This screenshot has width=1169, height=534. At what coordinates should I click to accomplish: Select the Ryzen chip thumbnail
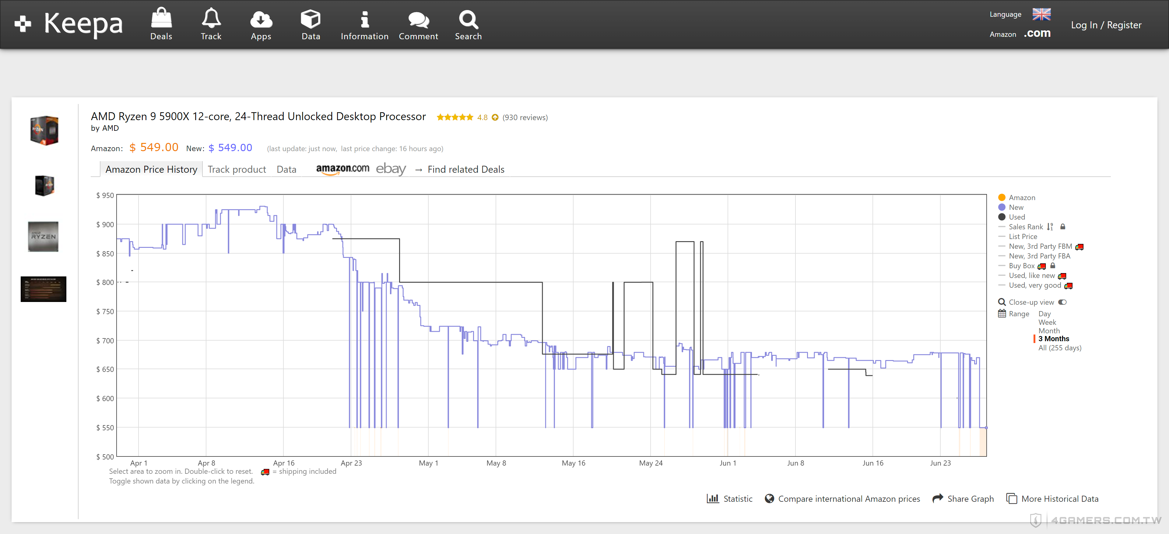(x=43, y=236)
